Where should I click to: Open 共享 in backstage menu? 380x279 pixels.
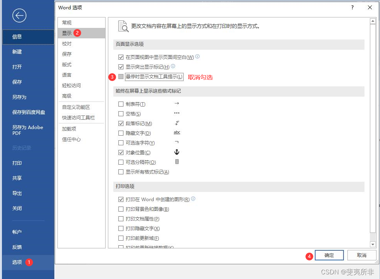[x=28, y=178]
